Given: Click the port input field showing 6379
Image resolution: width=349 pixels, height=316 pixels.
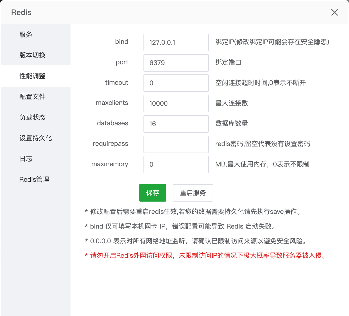Looking at the screenshot, I should click(176, 63).
